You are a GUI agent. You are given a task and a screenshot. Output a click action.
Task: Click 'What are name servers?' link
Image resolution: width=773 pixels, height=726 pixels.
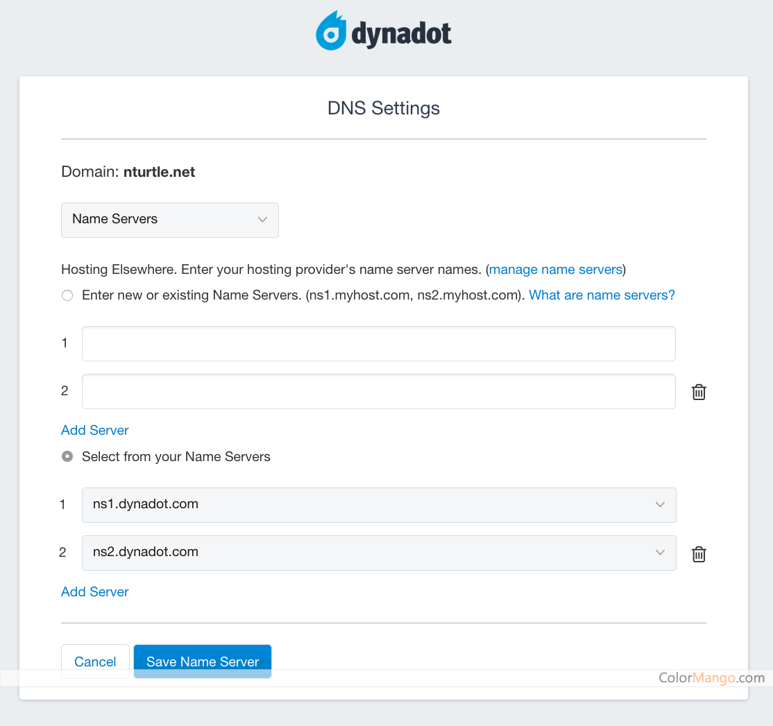pyautogui.click(x=601, y=295)
